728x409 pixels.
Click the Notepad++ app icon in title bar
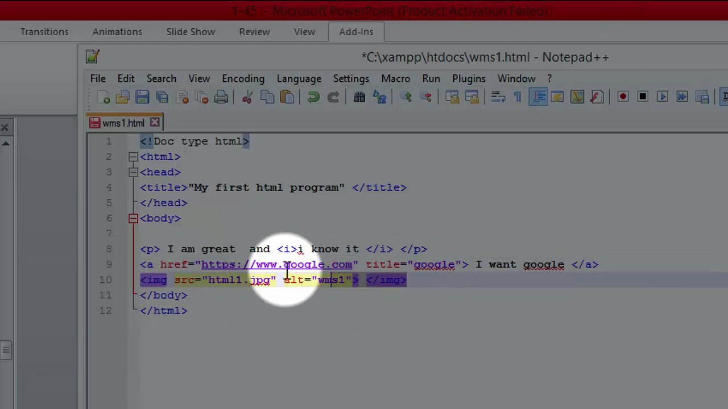click(x=93, y=56)
